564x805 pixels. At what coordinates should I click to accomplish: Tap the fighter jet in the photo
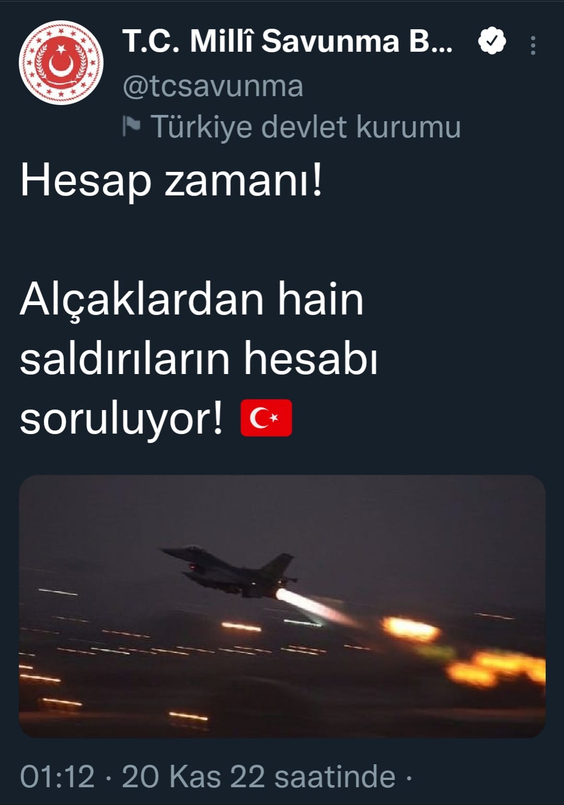230,572
